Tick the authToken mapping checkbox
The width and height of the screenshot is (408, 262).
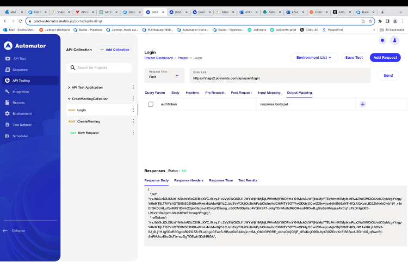(x=151, y=104)
